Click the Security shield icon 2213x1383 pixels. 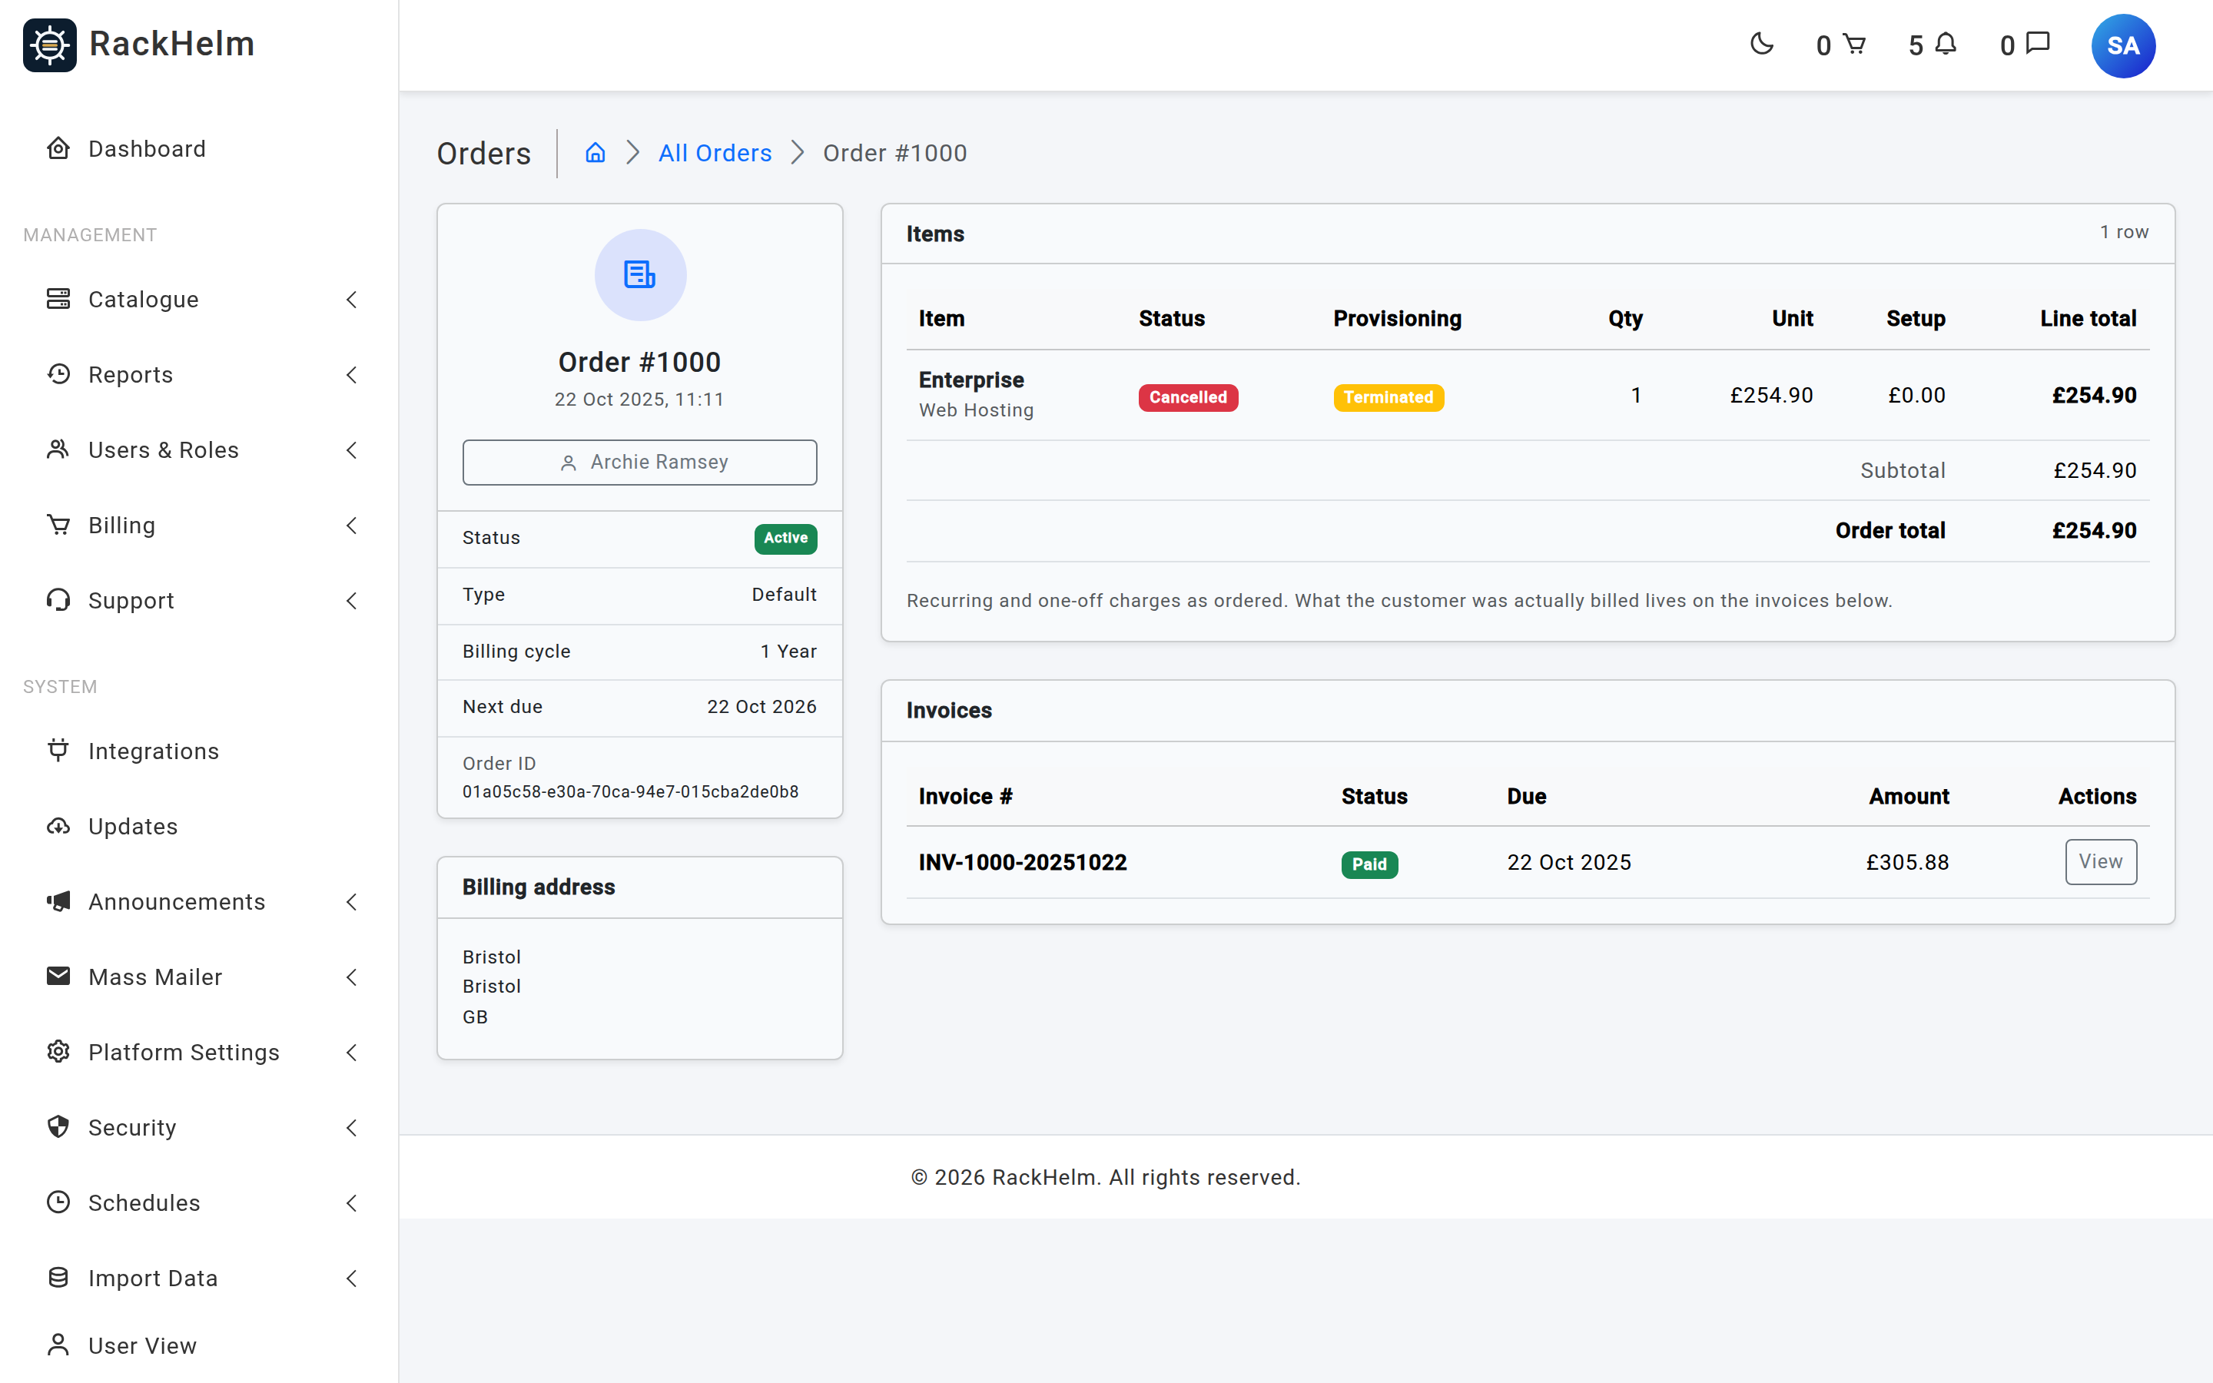[x=58, y=1127]
